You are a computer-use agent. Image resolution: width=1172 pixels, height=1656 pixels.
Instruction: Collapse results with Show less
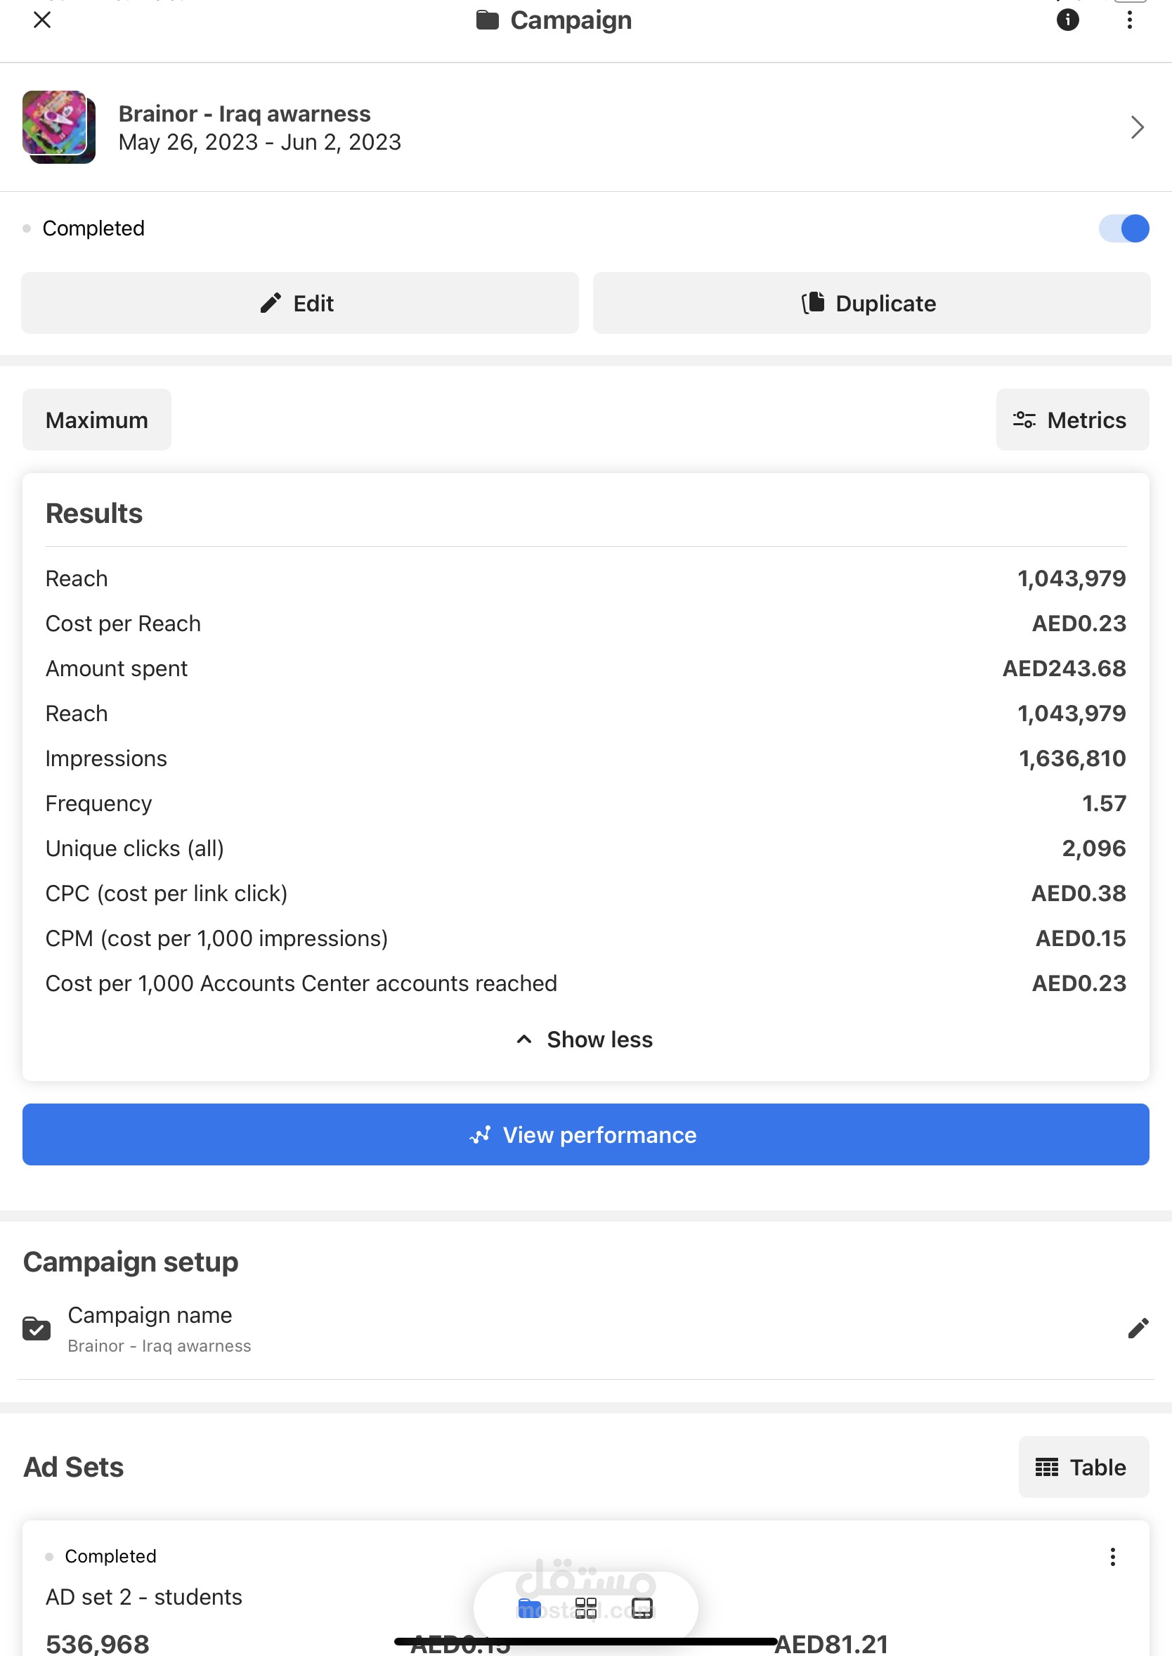click(585, 1040)
